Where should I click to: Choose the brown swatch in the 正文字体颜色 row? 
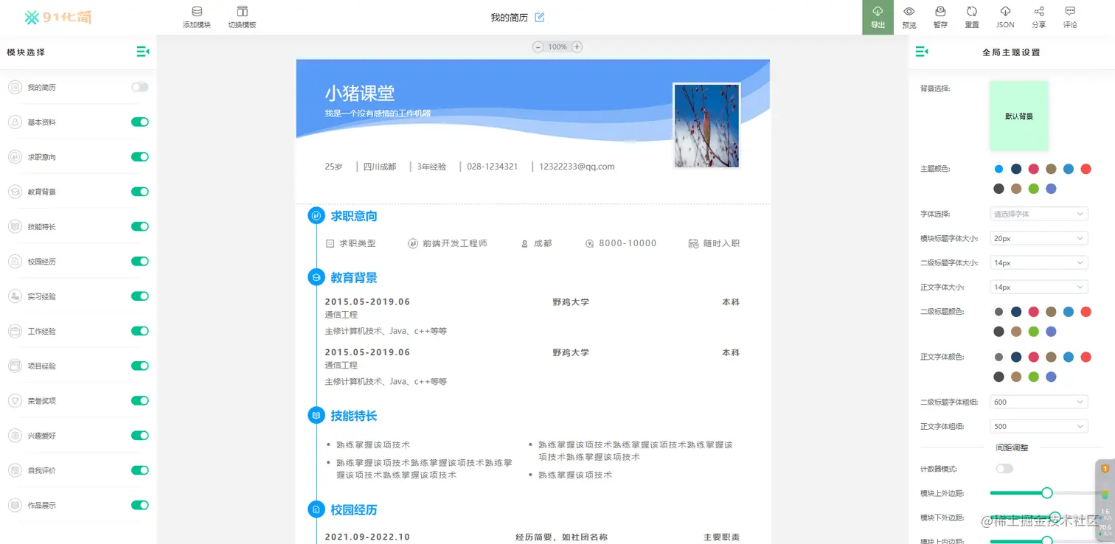[x=1051, y=357]
